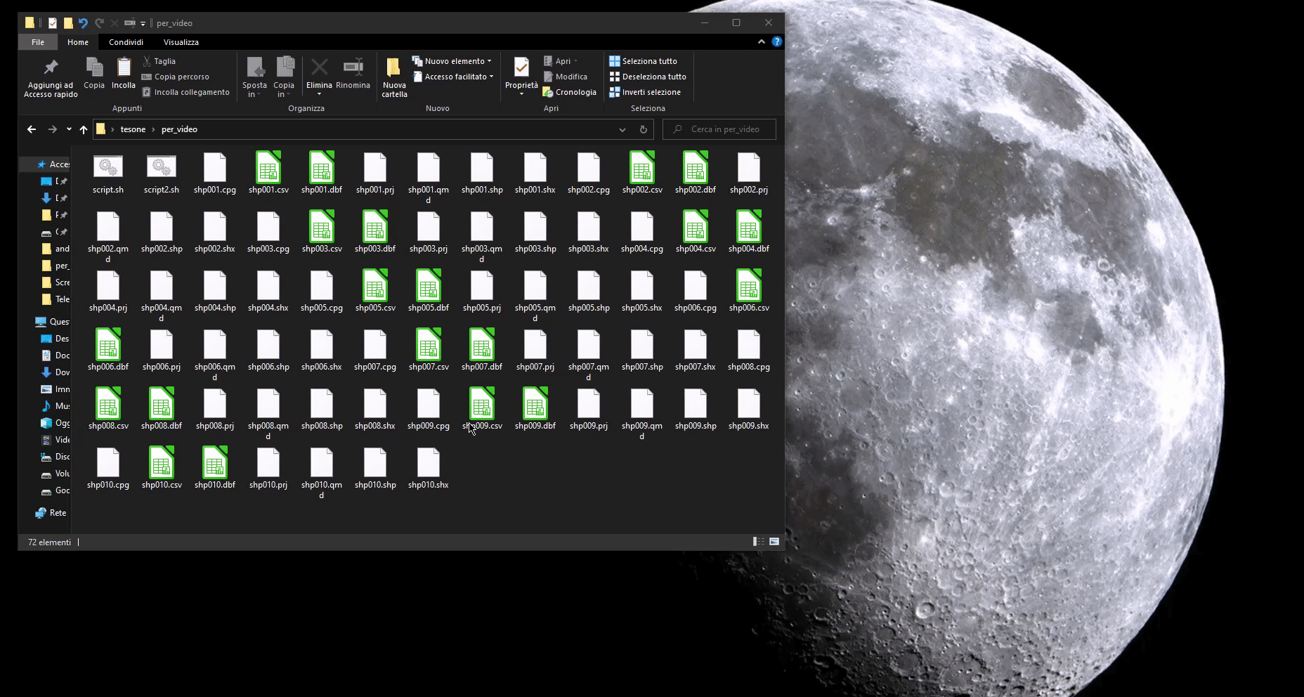Switch to large icons view in status bar
This screenshot has height=697, width=1304.
pyautogui.click(x=774, y=542)
